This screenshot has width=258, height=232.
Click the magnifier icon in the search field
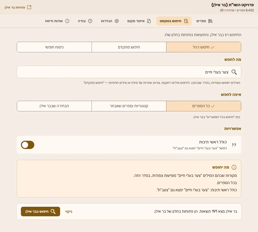pos(234,72)
